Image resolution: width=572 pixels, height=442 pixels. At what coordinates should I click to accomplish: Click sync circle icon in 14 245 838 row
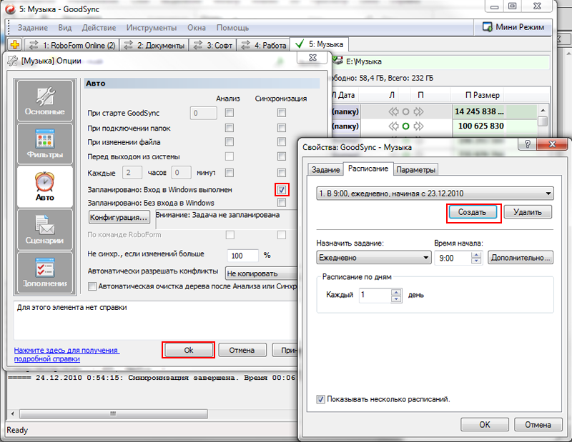[x=405, y=111]
